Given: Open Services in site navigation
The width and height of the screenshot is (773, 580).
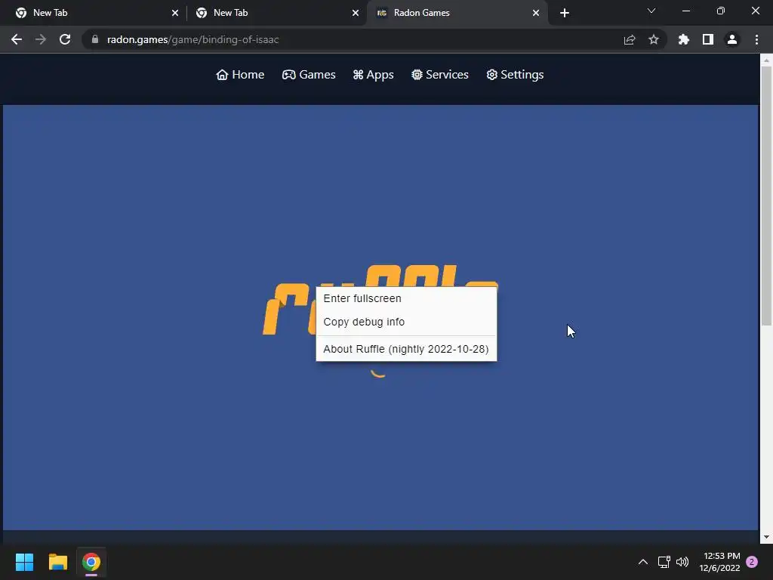Looking at the screenshot, I should click(440, 75).
